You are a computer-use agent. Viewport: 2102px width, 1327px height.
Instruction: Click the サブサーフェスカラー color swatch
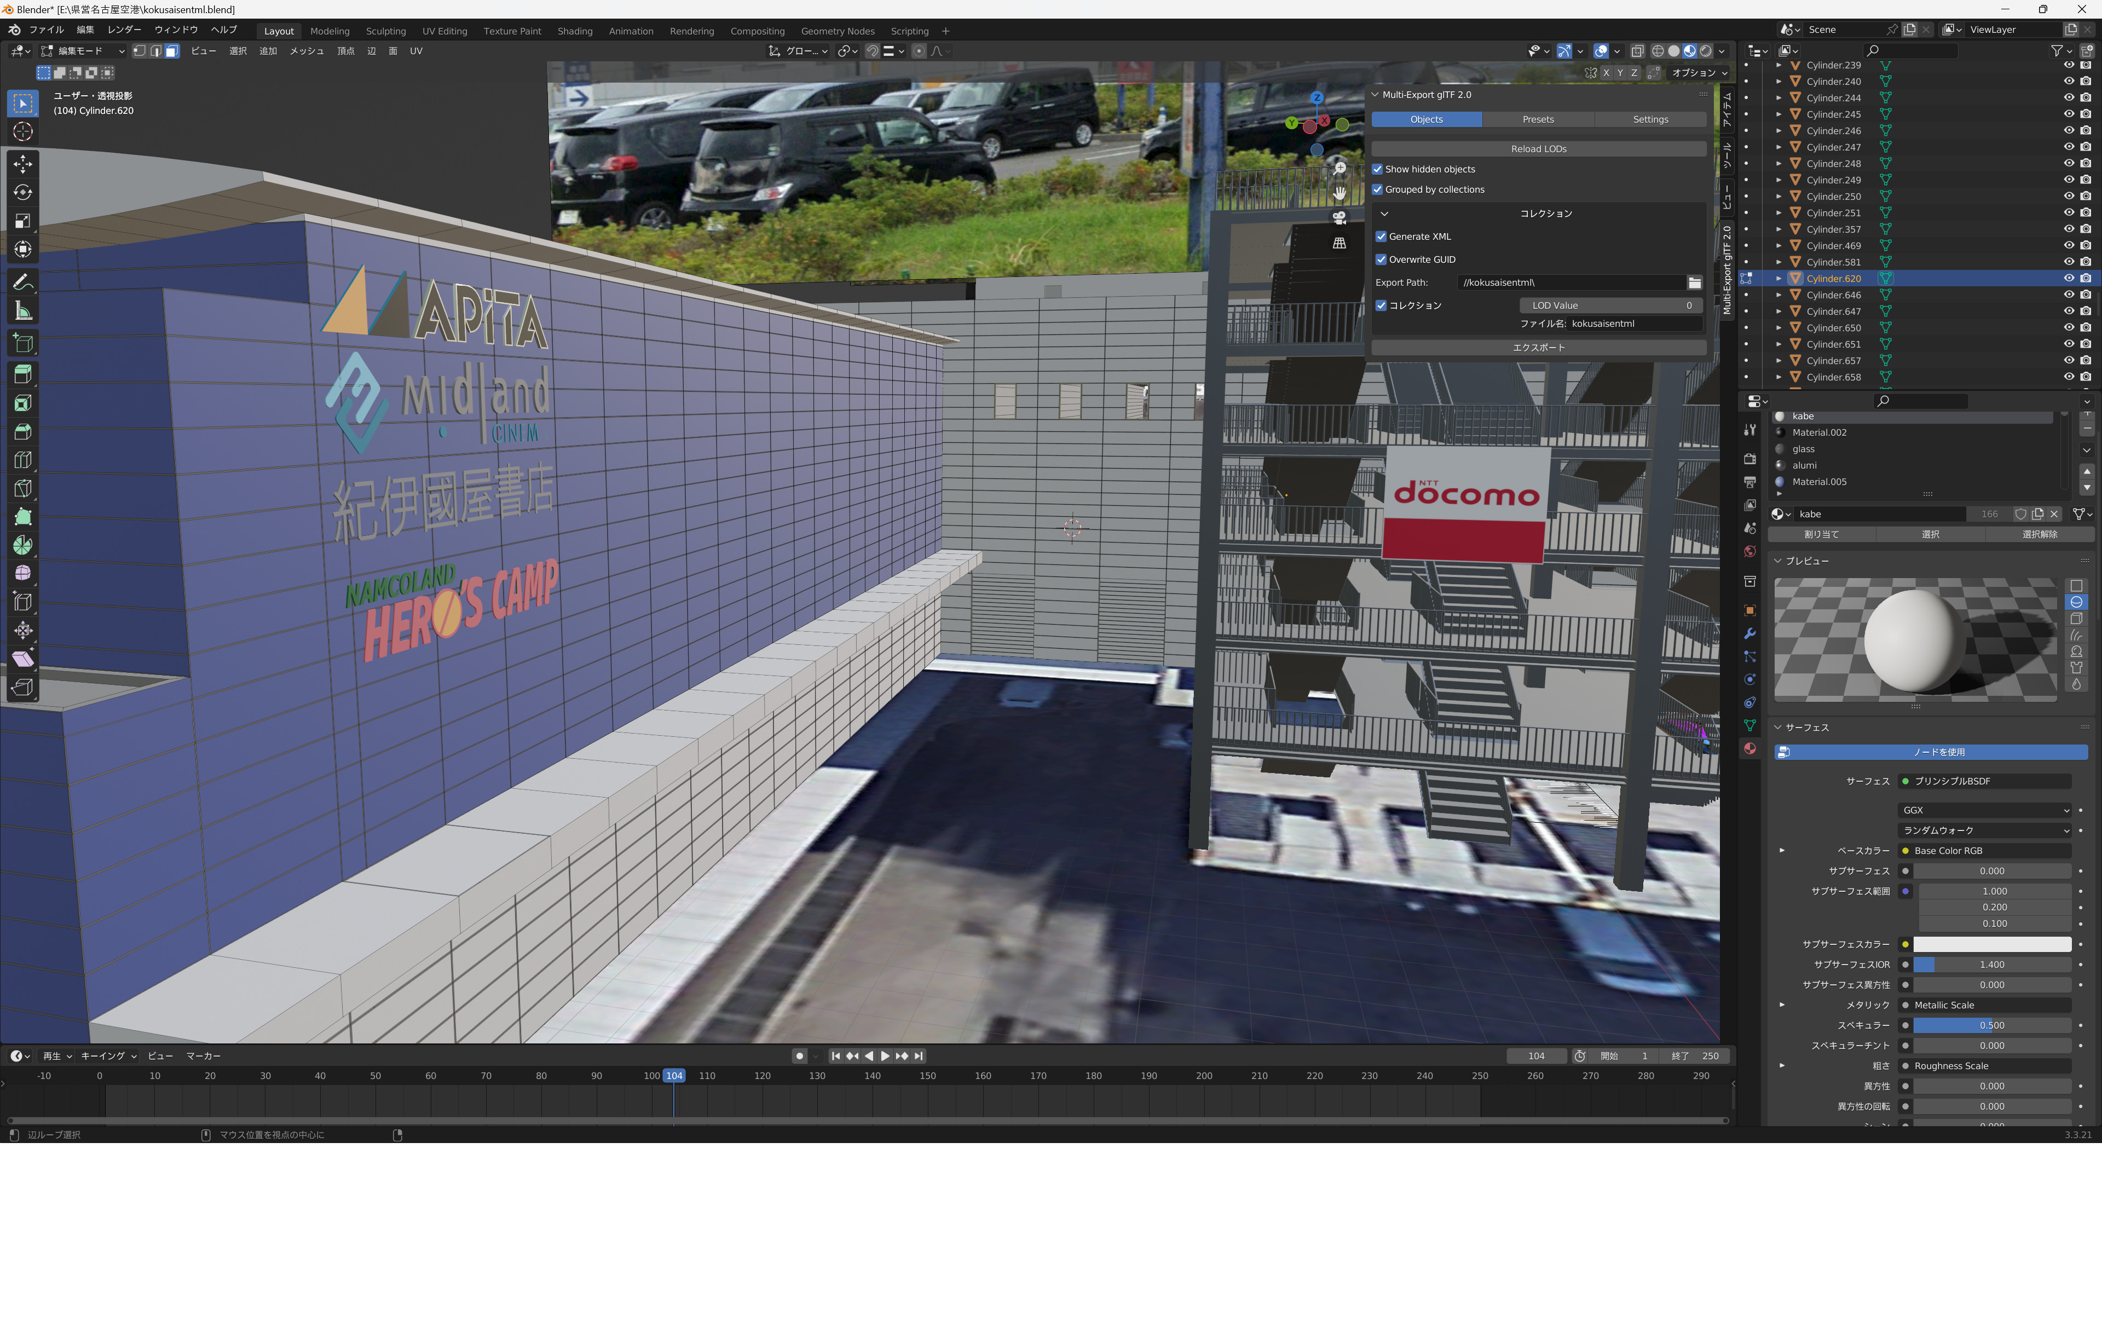pyautogui.click(x=1992, y=945)
